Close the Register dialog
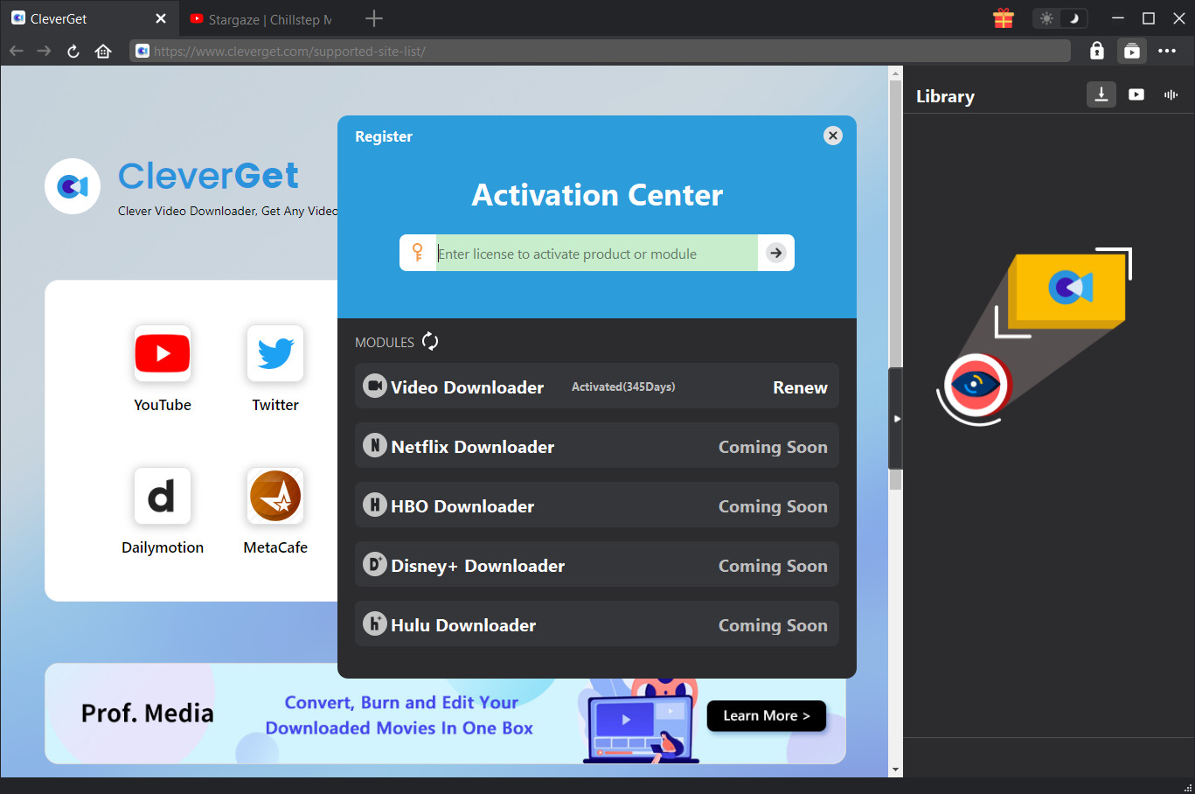Viewport: 1195px width, 794px height. (833, 136)
